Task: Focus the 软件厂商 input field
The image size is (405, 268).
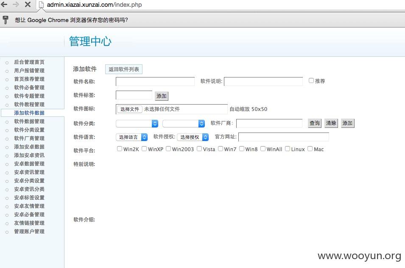Action: (x=269, y=123)
